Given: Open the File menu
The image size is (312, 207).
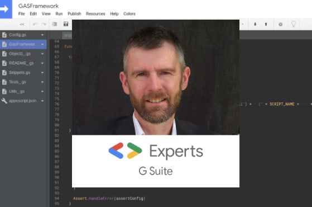Looking at the screenshot, I should coord(22,14).
